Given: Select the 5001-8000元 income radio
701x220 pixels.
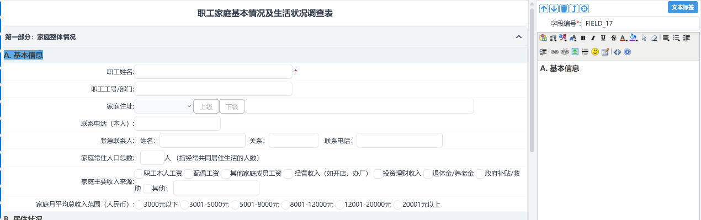Looking at the screenshot, I should [235, 205].
